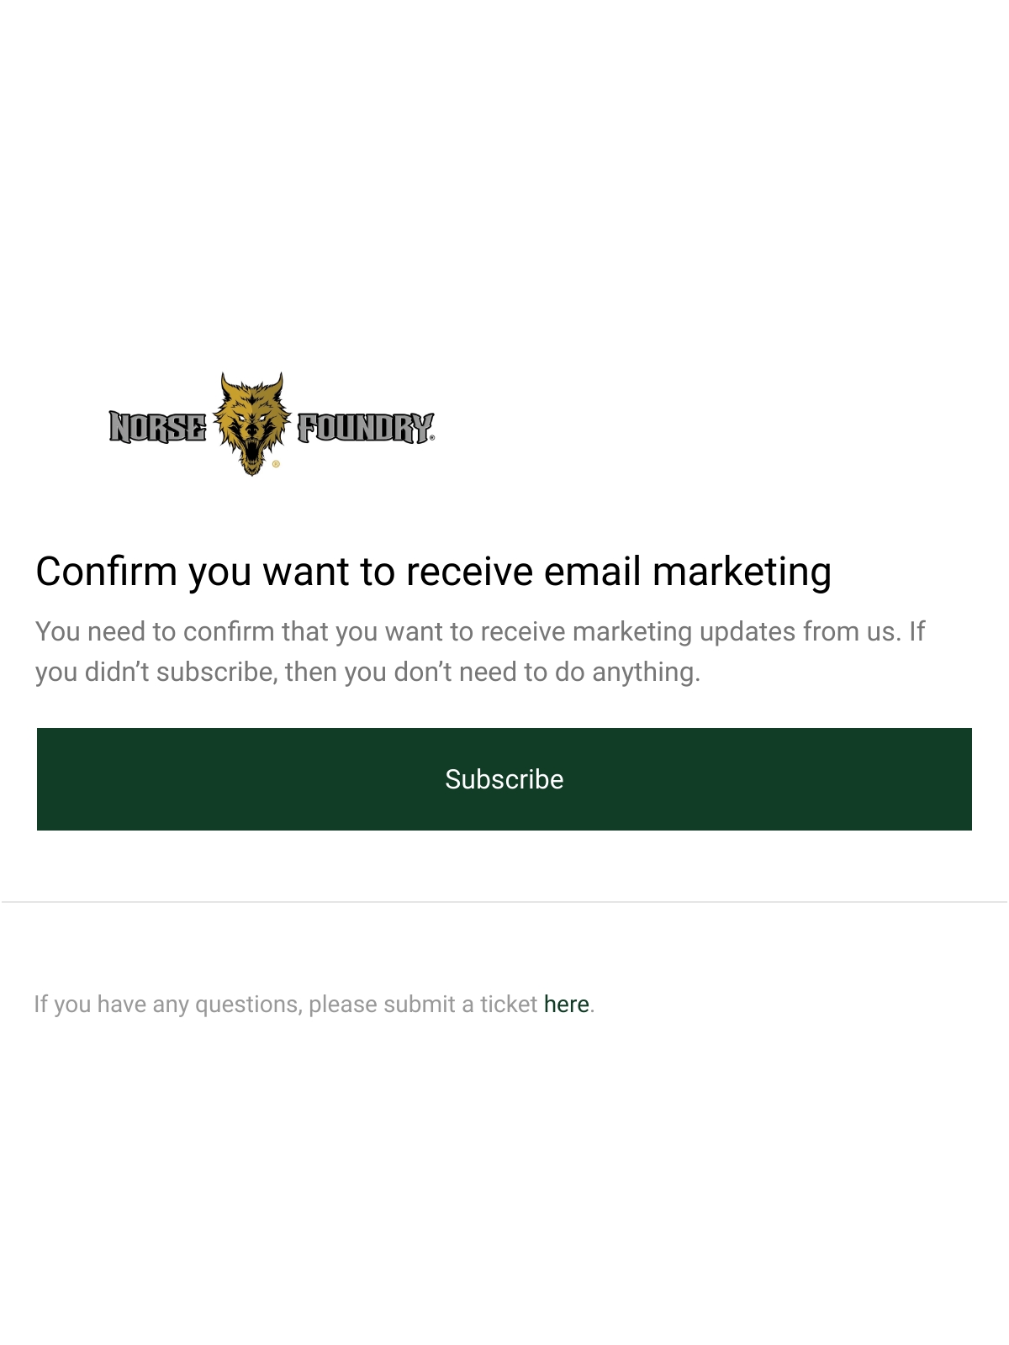Open the "here" ticket link

point(566,1004)
